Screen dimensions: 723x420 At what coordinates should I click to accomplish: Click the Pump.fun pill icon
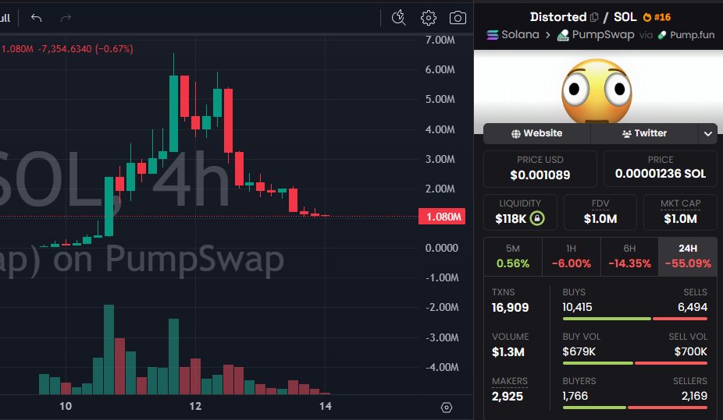point(662,35)
